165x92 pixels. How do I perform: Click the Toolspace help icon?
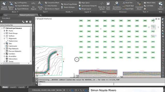pyautogui.click(x=30, y=22)
